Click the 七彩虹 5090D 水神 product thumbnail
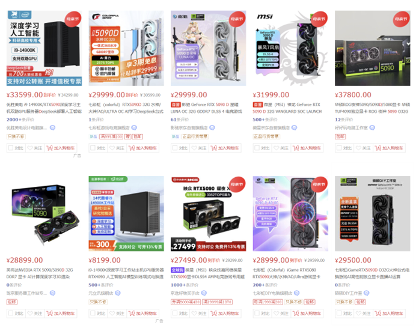 (126, 48)
